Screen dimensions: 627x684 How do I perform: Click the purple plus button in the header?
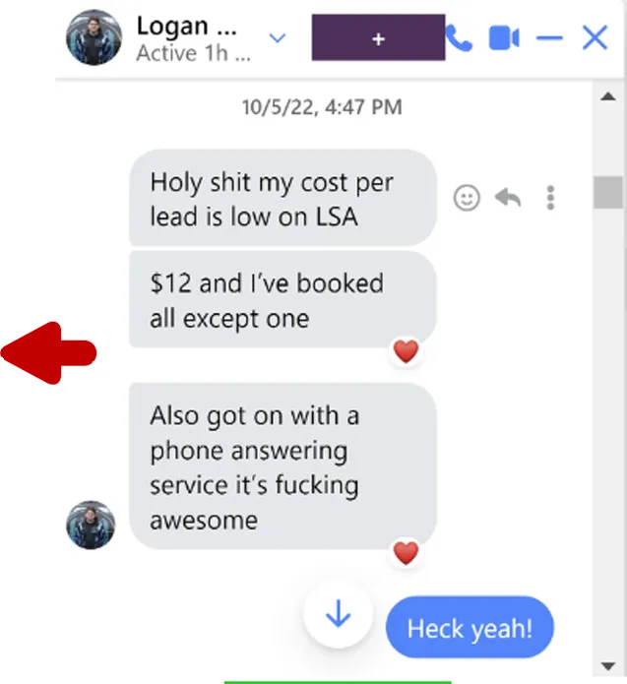click(378, 37)
